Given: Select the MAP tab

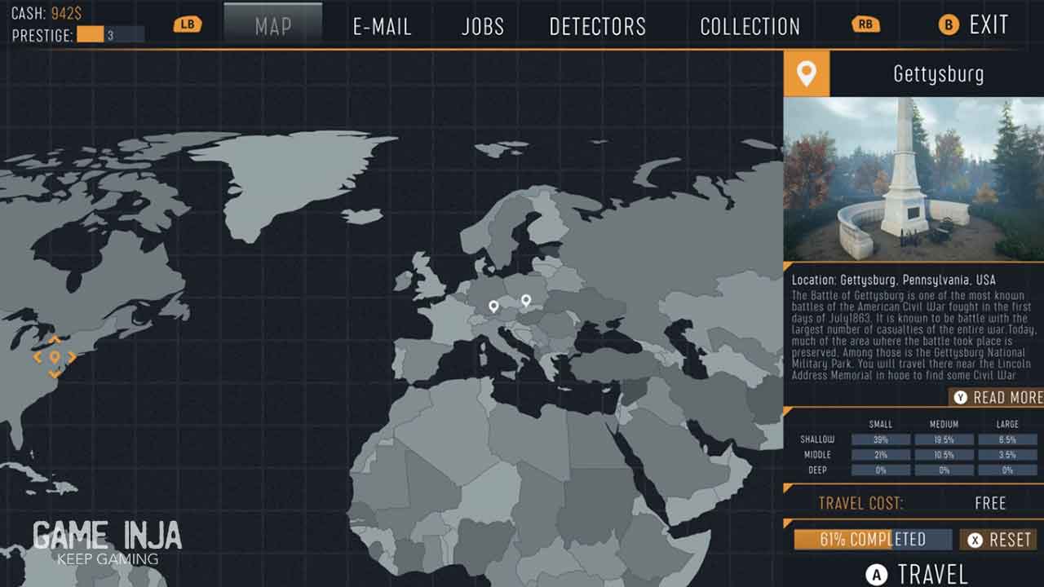Looking at the screenshot, I should coord(272,25).
